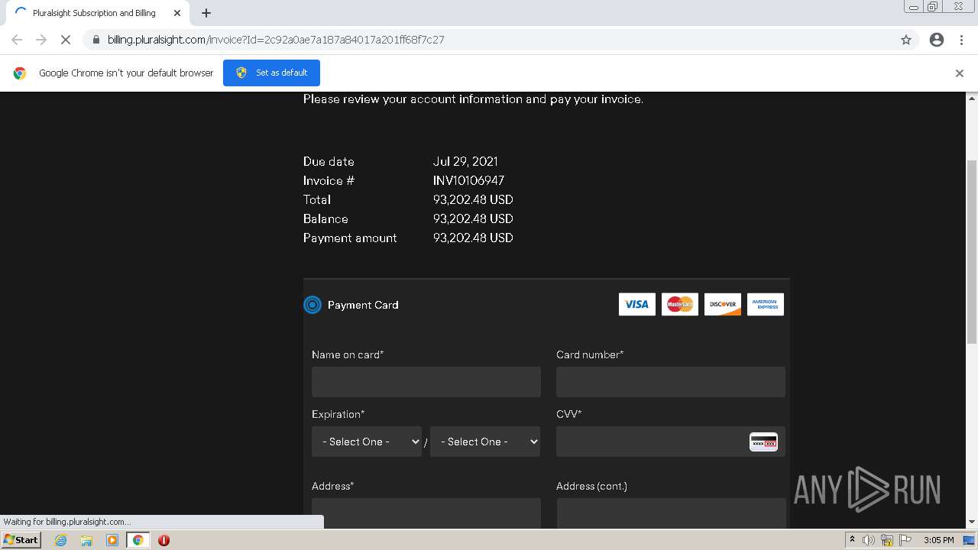Click the Total 93,202.48 USD value

coord(473,199)
